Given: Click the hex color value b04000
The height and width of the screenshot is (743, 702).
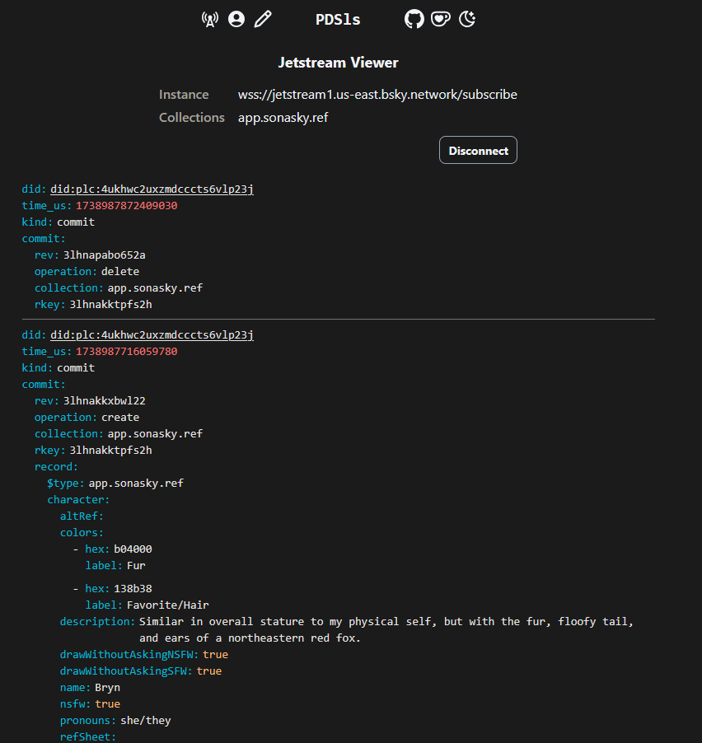Looking at the screenshot, I should pos(133,549).
